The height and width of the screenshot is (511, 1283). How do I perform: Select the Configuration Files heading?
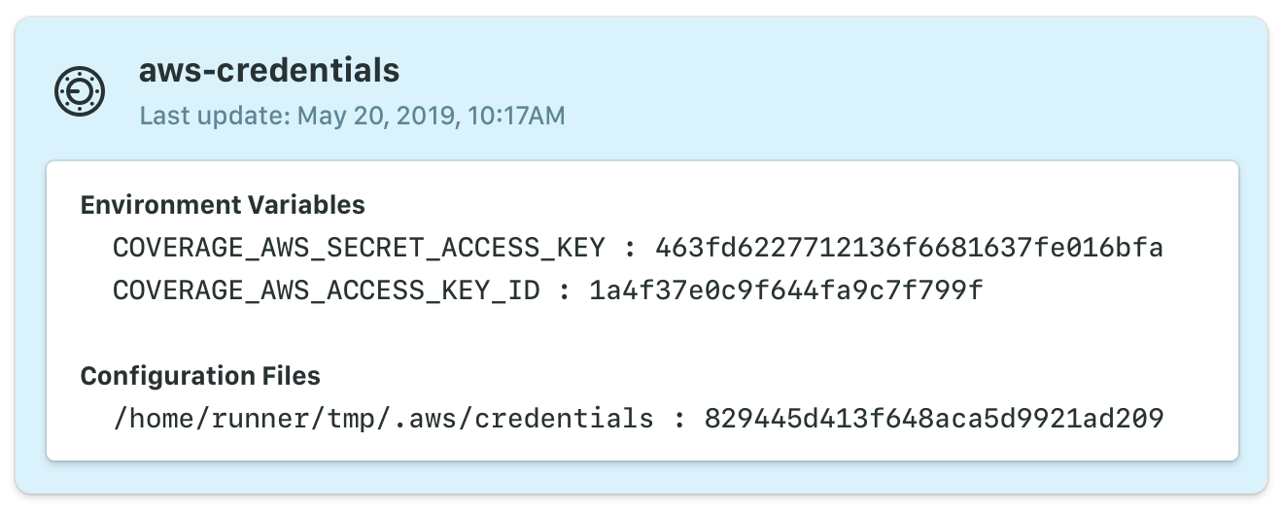[x=200, y=376]
